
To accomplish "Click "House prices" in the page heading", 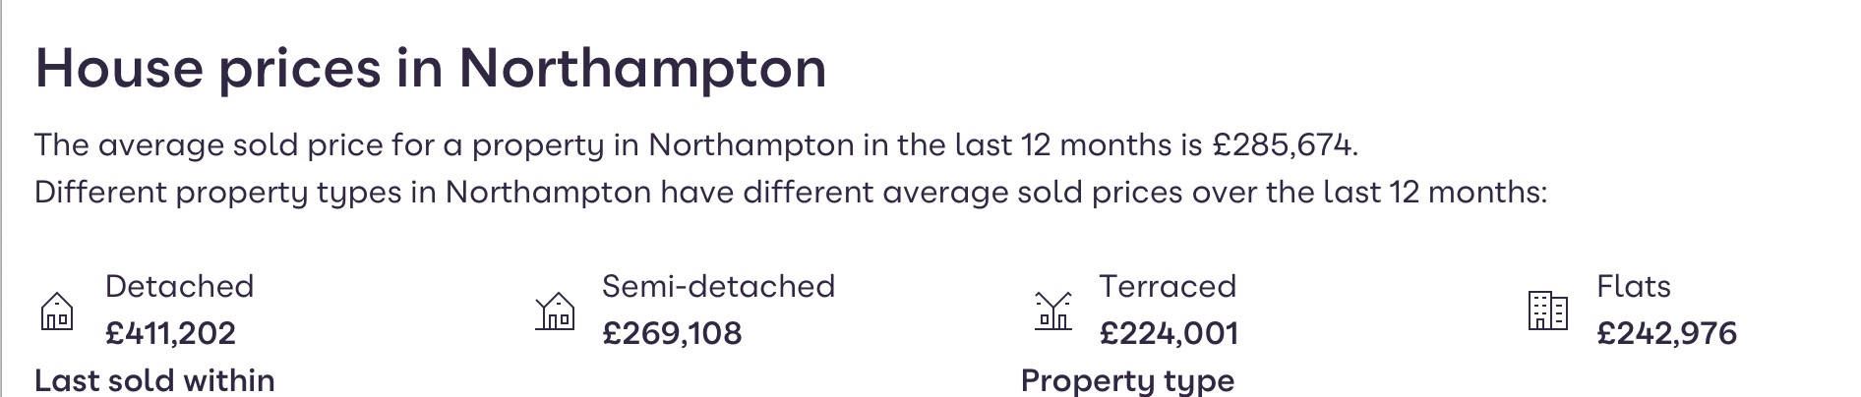I will click(208, 69).
